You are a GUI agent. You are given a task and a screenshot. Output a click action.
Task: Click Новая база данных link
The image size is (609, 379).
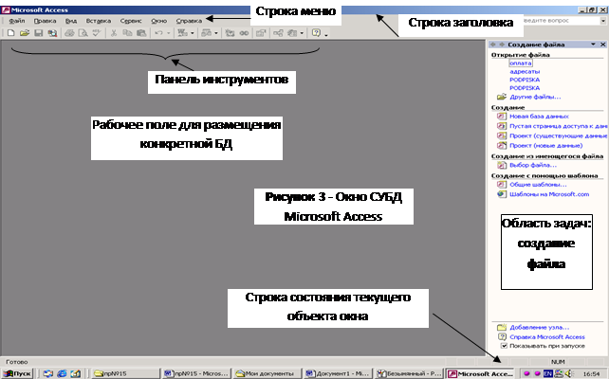[539, 117]
